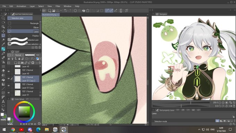Viewport: 236px width, 133px height.
Task: Click the Navigator zoom slider
Action: click(181, 102)
